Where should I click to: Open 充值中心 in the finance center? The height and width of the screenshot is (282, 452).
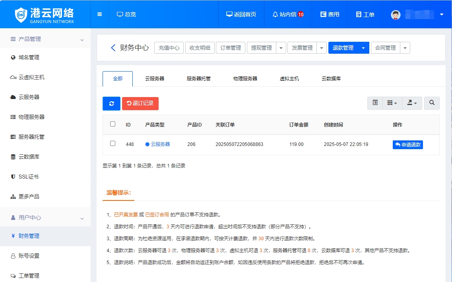click(x=169, y=47)
